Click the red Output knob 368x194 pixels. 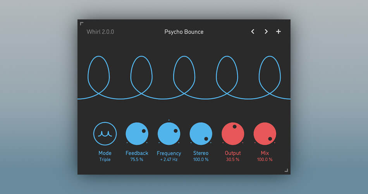(232, 133)
